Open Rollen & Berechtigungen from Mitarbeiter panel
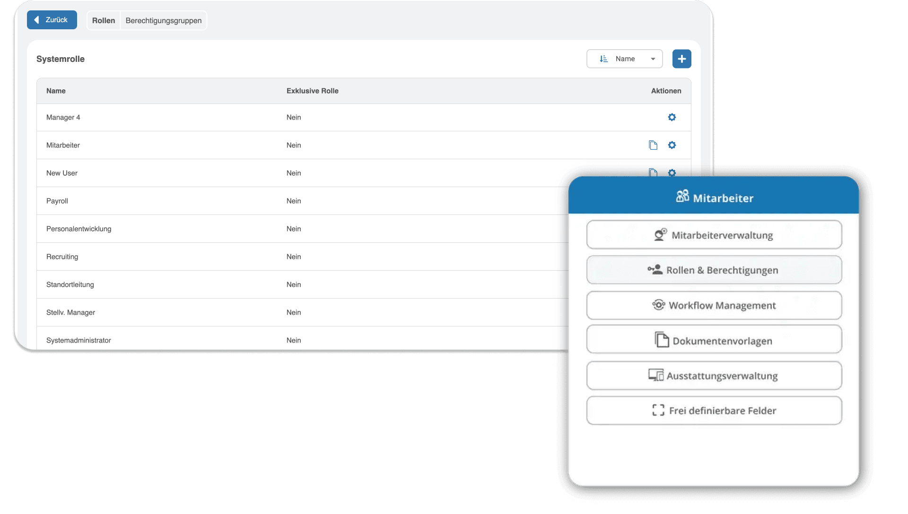Screen dimensions: 908x514 (714, 270)
